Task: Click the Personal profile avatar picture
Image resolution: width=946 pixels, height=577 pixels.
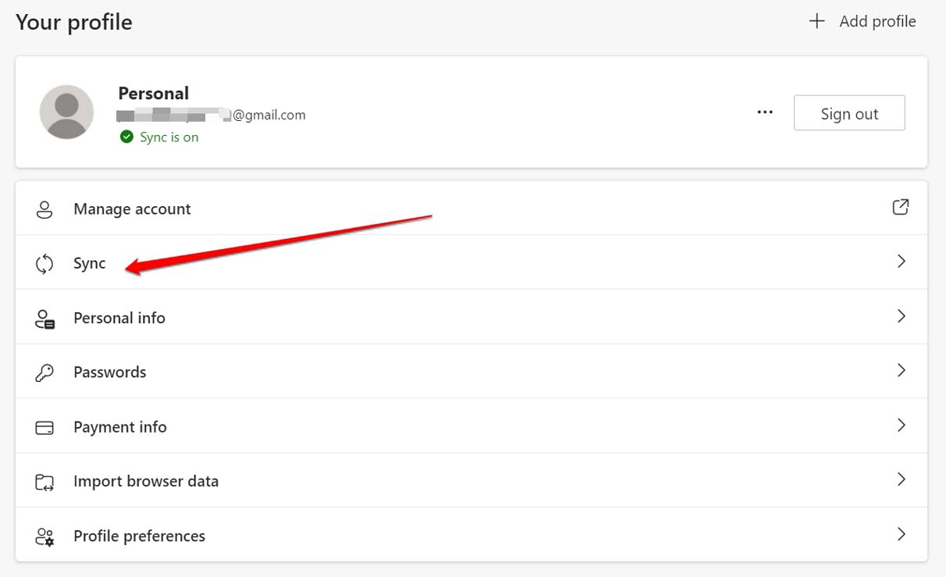Action: pyautogui.click(x=66, y=112)
